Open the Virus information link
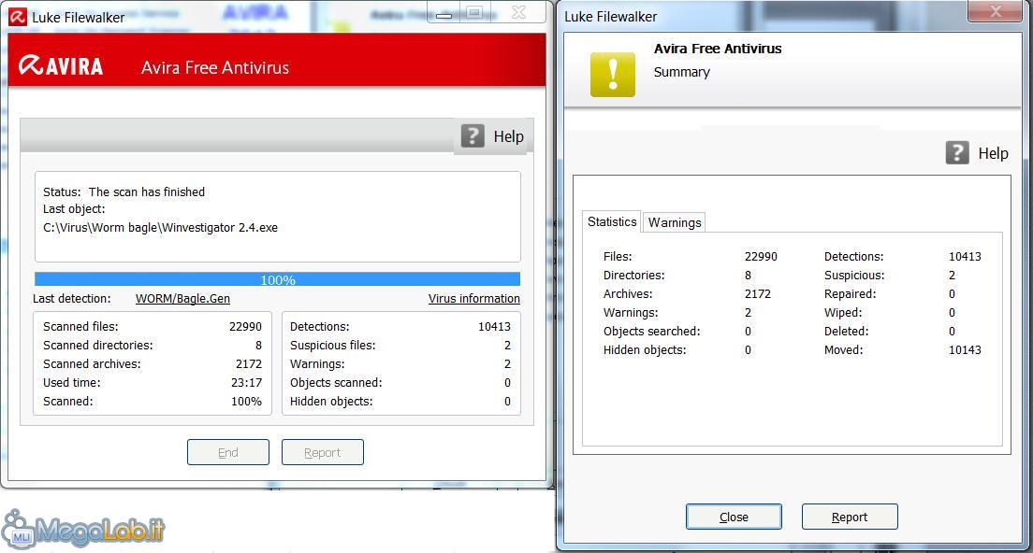This screenshot has height=553, width=1033. click(x=473, y=299)
